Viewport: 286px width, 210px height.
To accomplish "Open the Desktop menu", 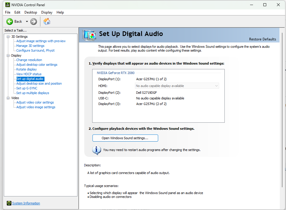I will 31,12.
